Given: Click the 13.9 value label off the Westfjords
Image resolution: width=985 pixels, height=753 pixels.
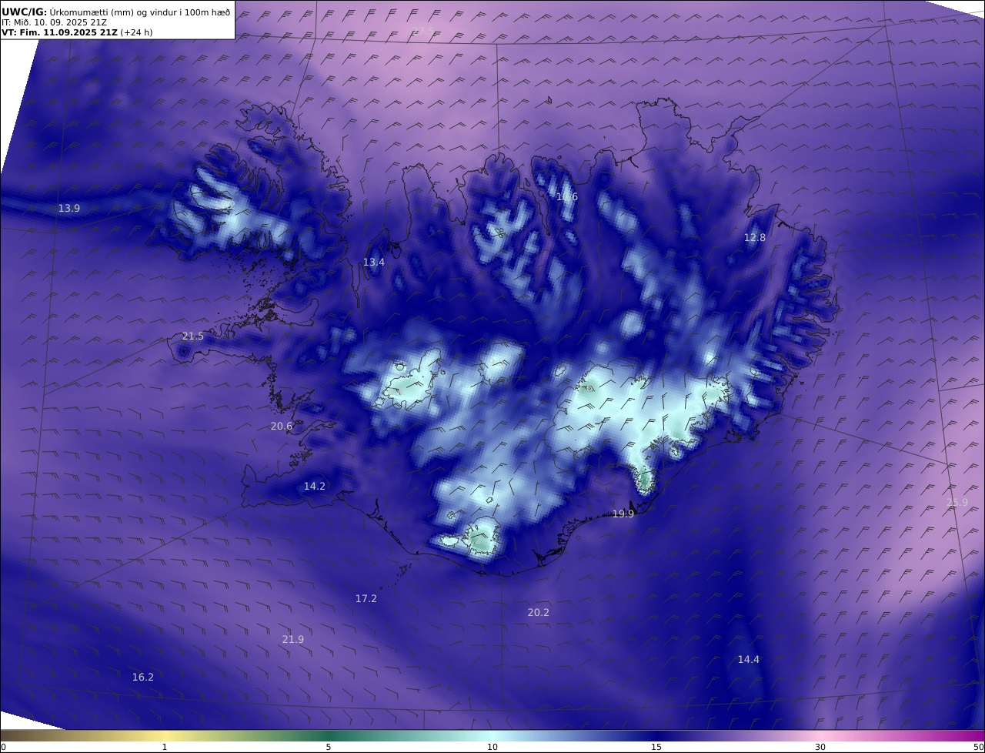Looking at the screenshot, I should tap(69, 209).
